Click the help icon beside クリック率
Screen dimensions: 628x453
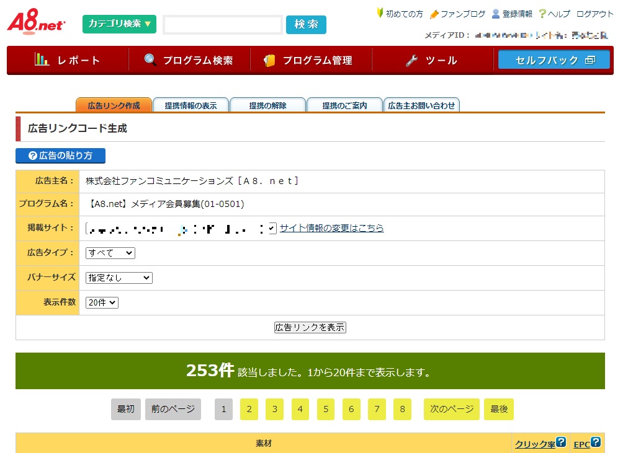pyautogui.click(x=561, y=442)
